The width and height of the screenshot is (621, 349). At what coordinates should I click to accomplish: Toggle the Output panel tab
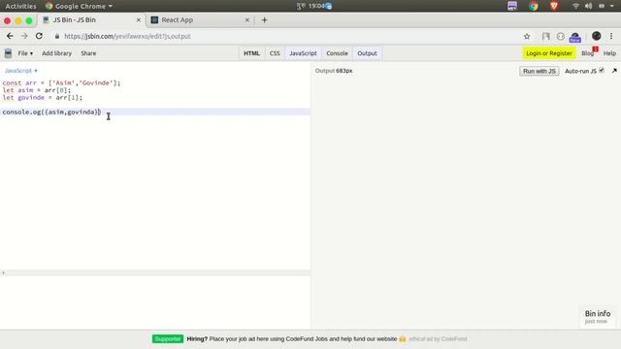click(367, 53)
